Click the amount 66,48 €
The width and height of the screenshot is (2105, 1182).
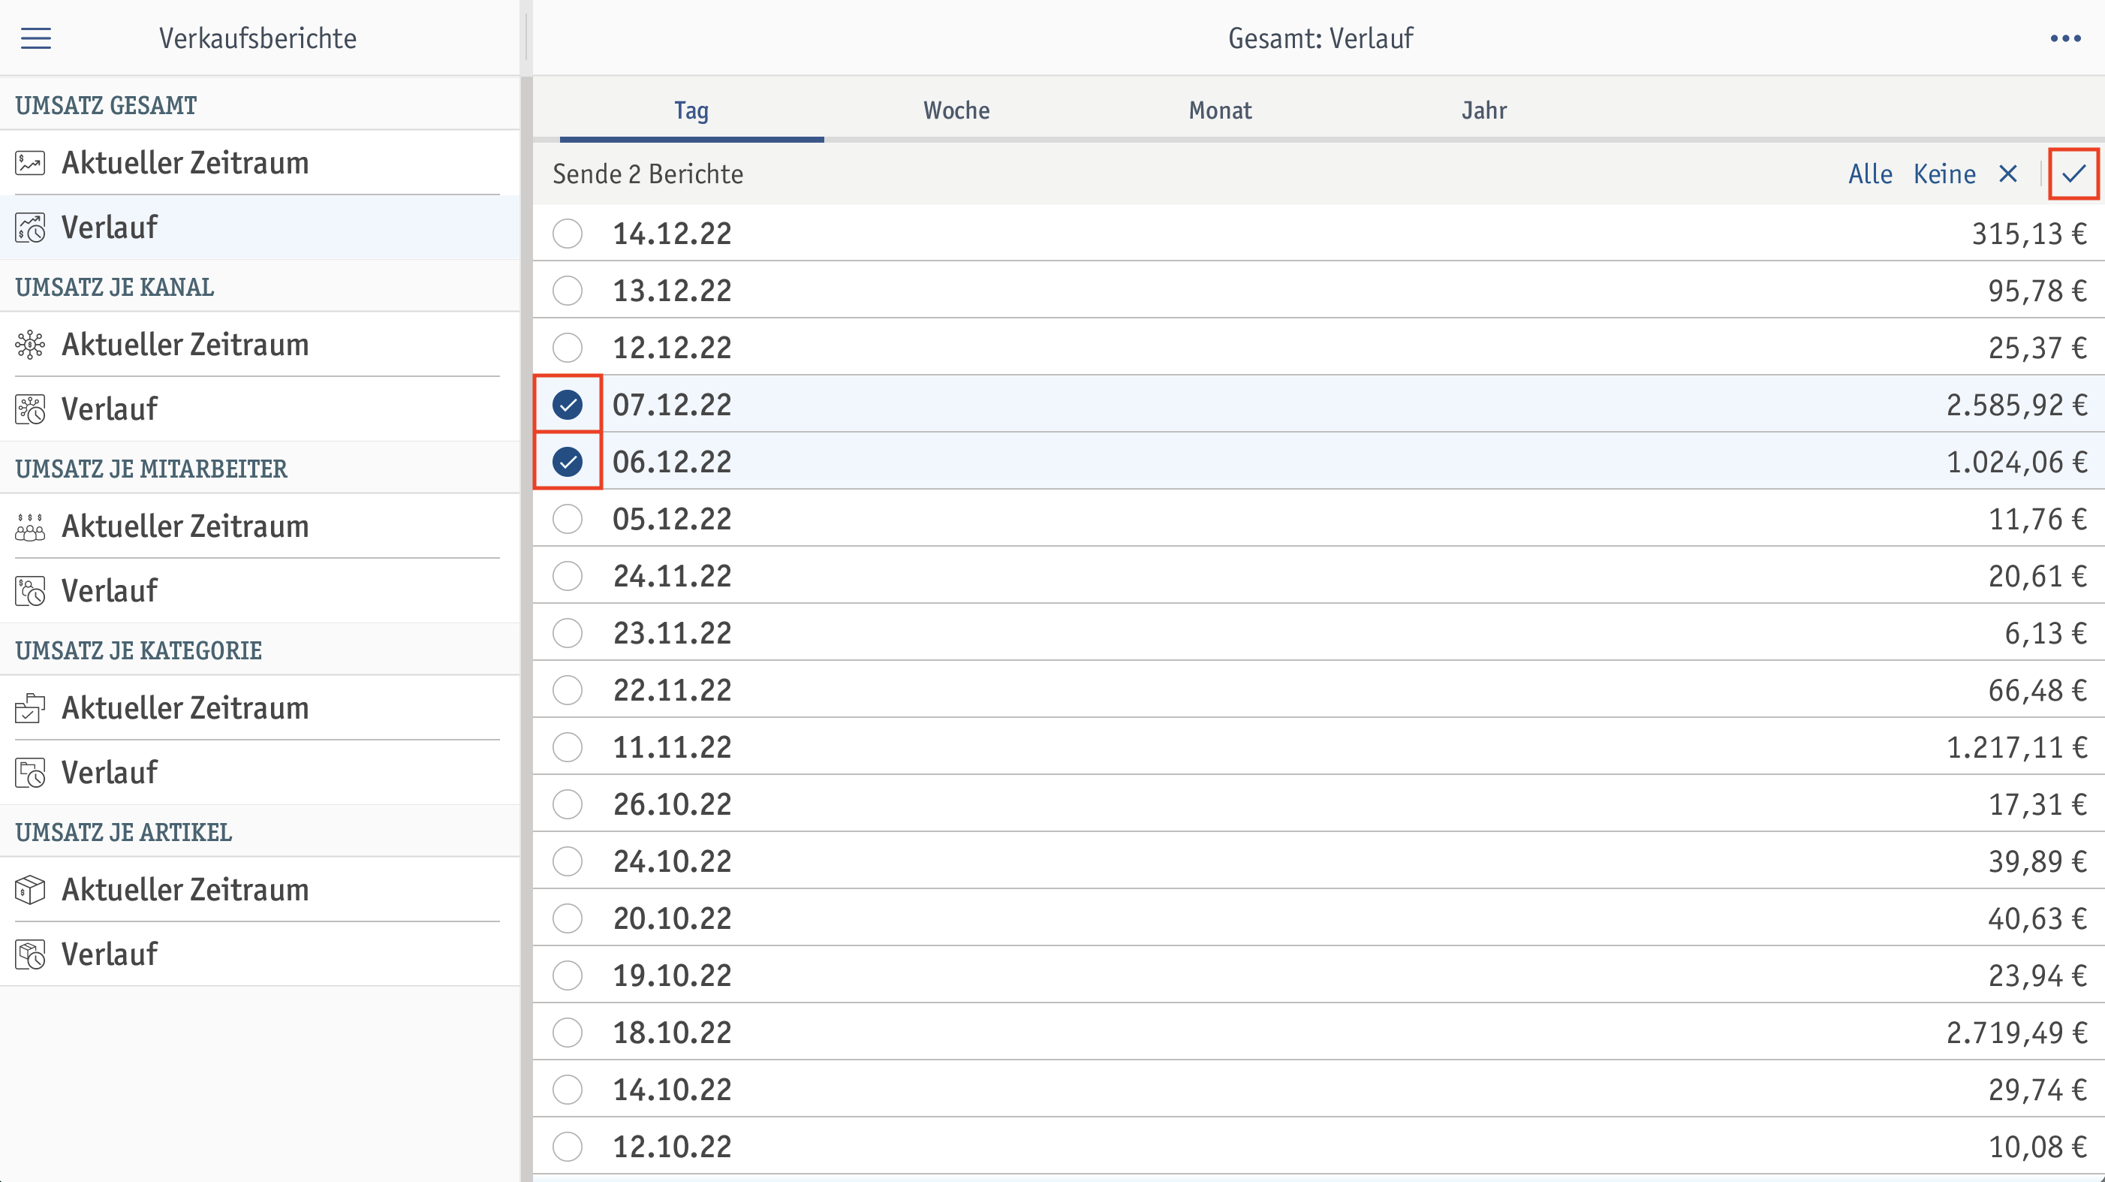[2038, 690]
